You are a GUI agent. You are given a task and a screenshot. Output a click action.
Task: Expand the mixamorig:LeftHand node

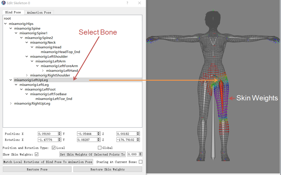(43, 71)
